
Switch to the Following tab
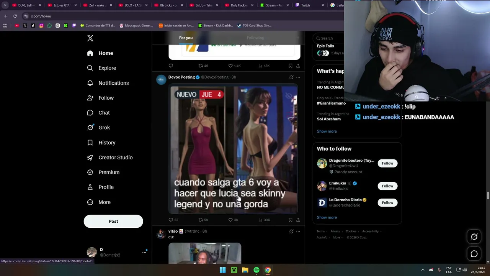coord(255,38)
